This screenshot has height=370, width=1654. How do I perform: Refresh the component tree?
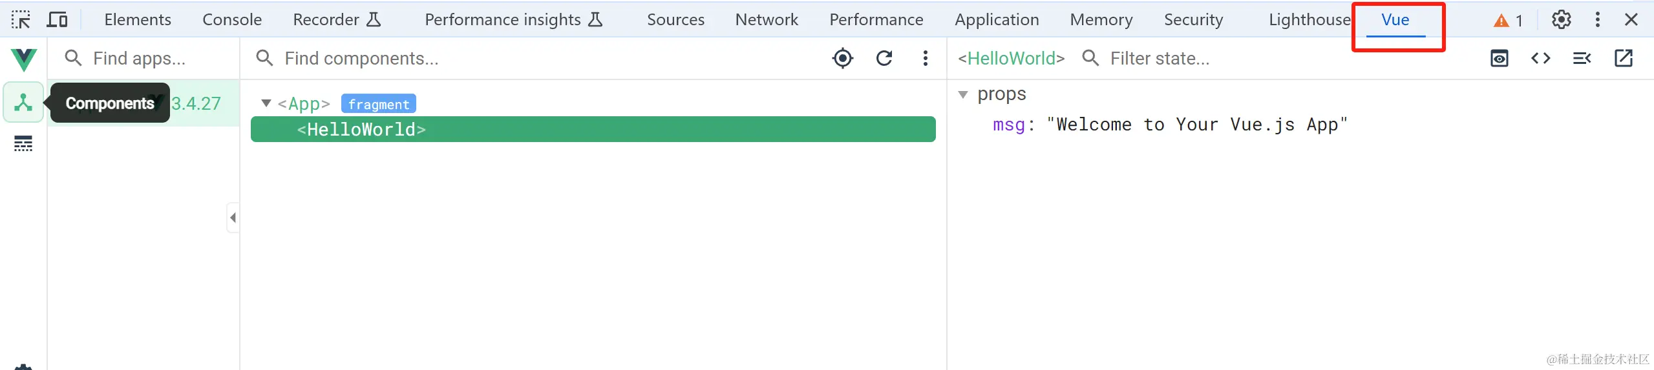(x=884, y=58)
